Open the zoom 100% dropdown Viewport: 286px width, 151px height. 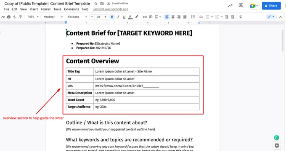pos(33,17)
